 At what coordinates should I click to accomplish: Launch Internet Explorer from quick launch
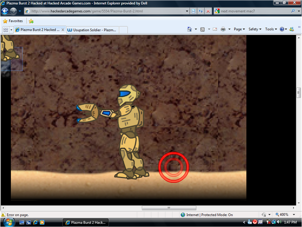point(35,222)
